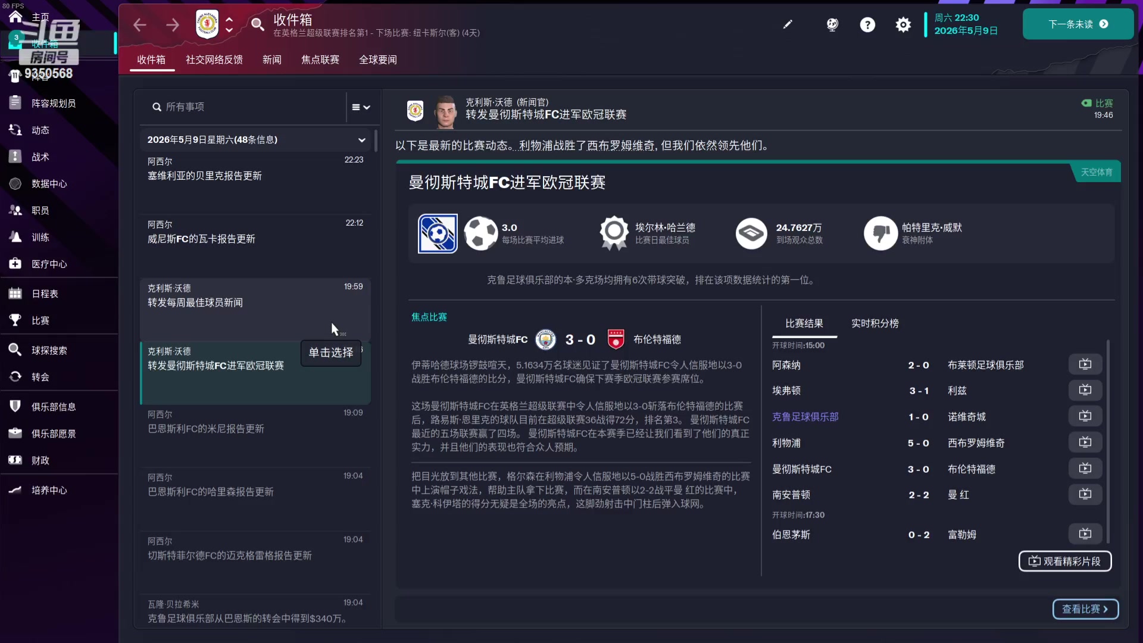
Task: Open highlights for the 利物浦 5-0 match
Action: click(x=1085, y=442)
